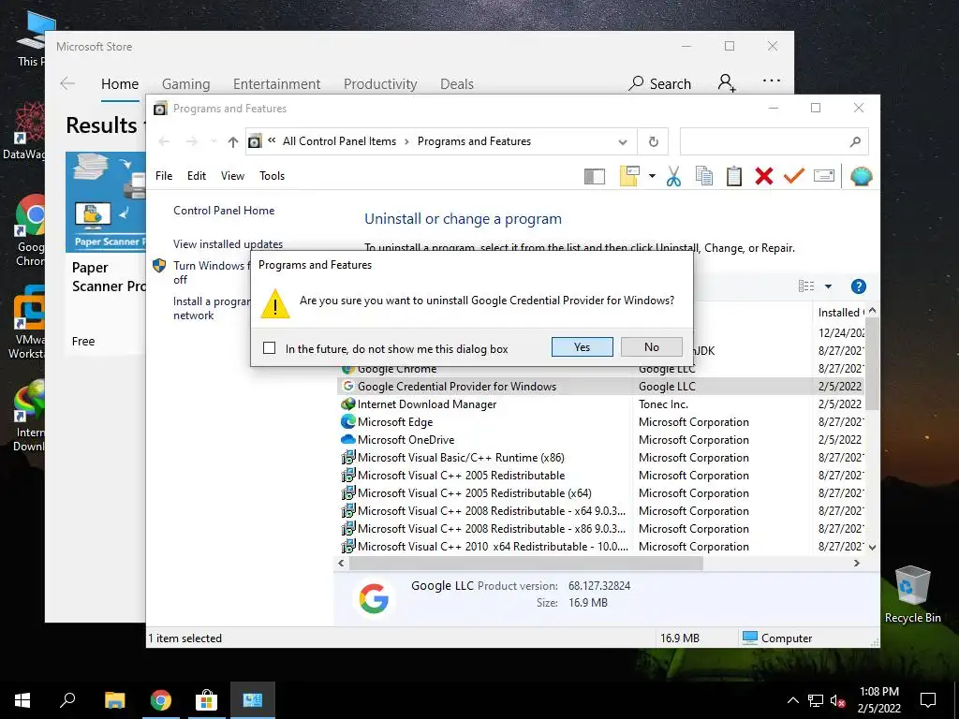This screenshot has width=959, height=719.
Task: Select Internet Download Manager in the list
Action: (x=427, y=404)
